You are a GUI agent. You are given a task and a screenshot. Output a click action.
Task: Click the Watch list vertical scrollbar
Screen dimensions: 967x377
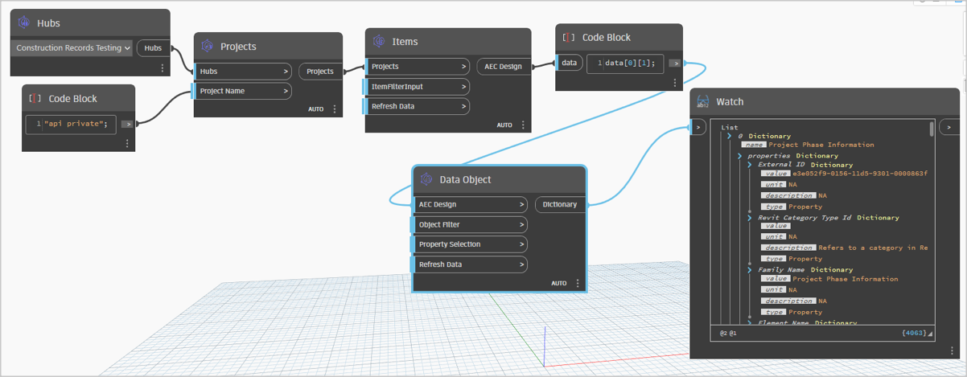[x=932, y=129]
